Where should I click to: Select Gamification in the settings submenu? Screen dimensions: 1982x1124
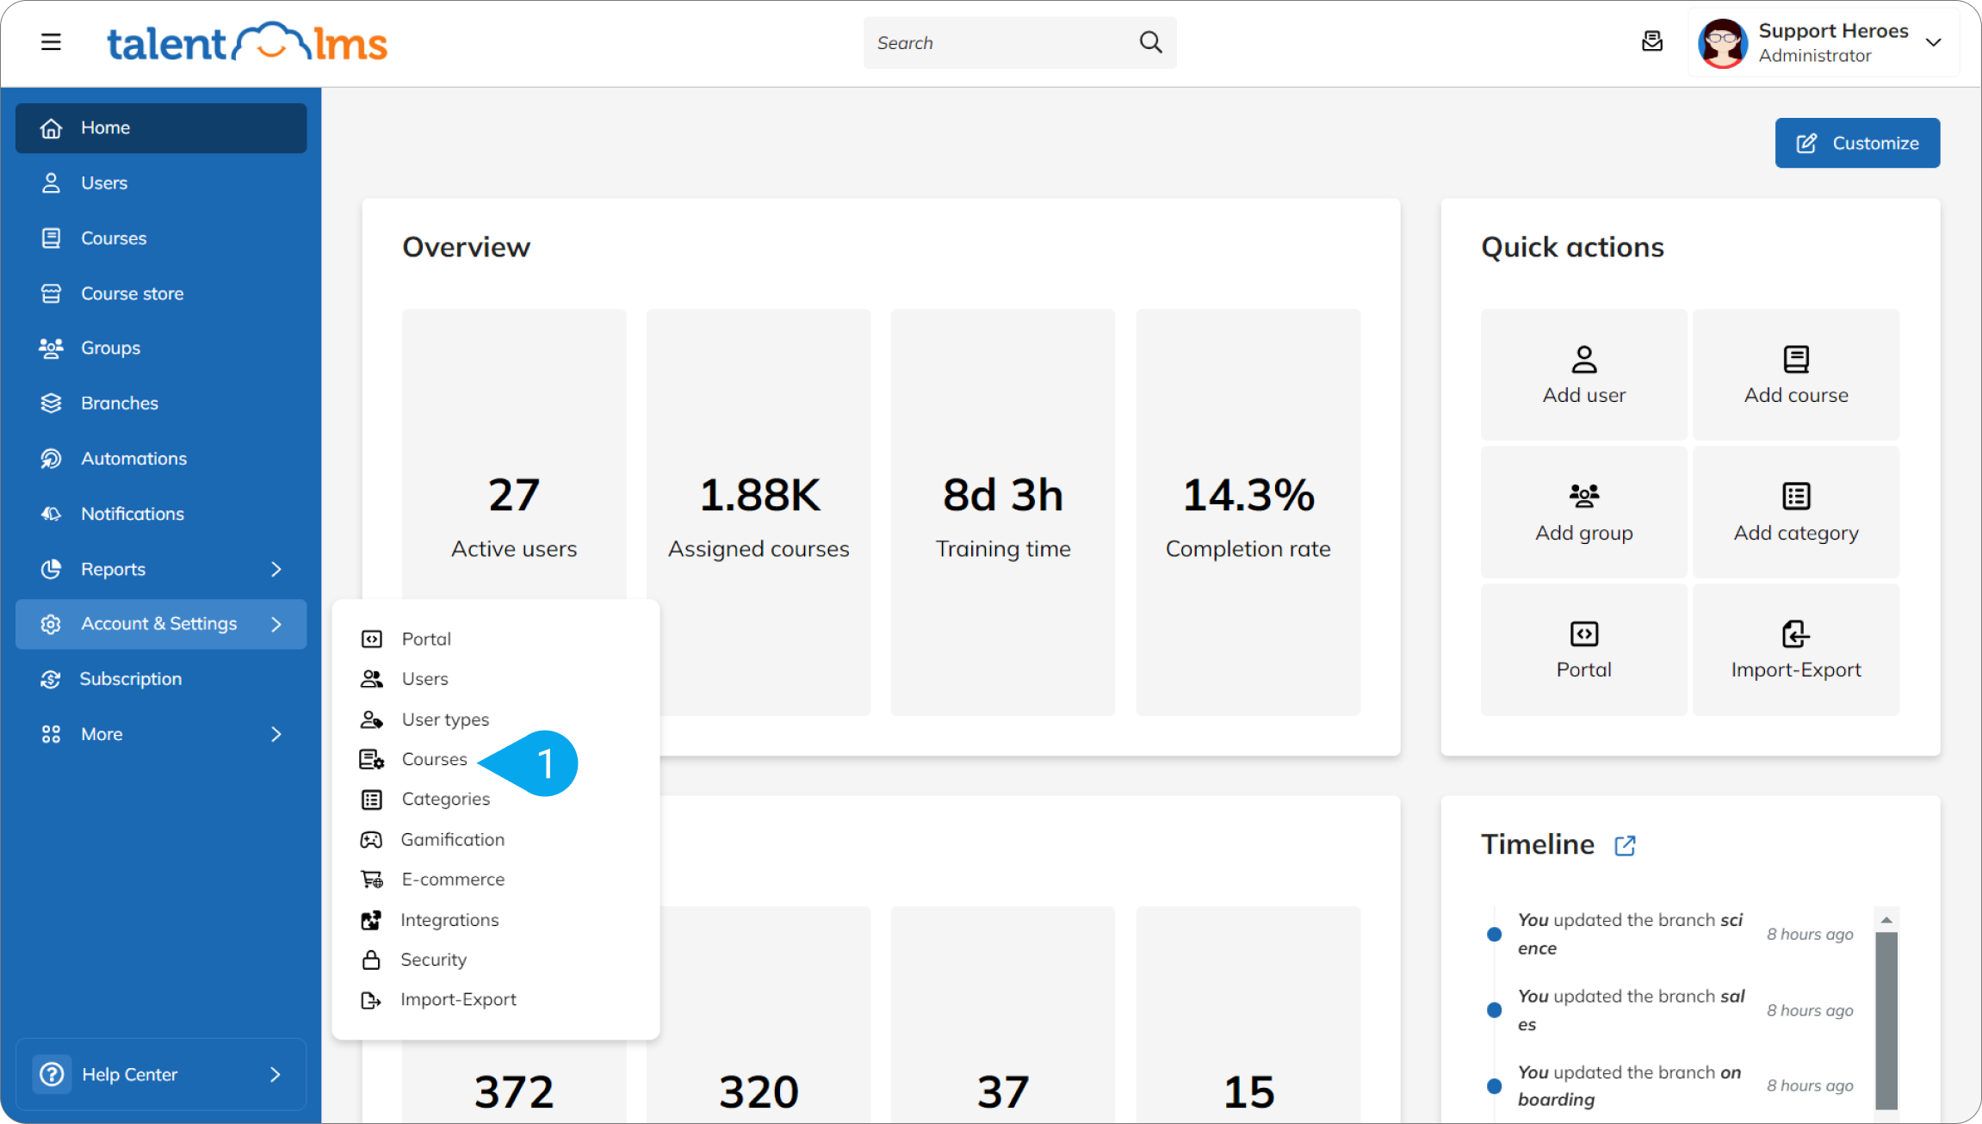click(x=452, y=839)
